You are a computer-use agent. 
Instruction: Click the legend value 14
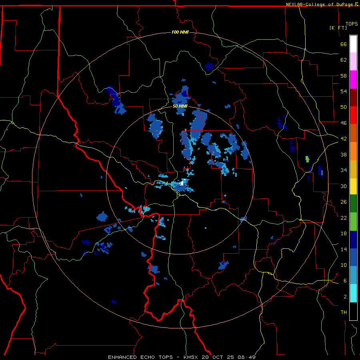click(x=344, y=249)
